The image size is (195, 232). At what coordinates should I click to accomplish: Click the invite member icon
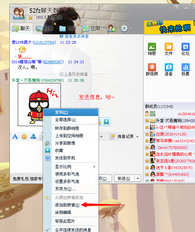(x=112, y=28)
